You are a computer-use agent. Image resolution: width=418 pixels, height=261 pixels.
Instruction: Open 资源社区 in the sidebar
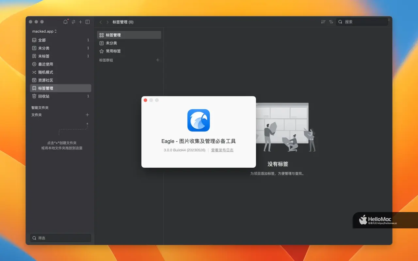tap(60, 80)
